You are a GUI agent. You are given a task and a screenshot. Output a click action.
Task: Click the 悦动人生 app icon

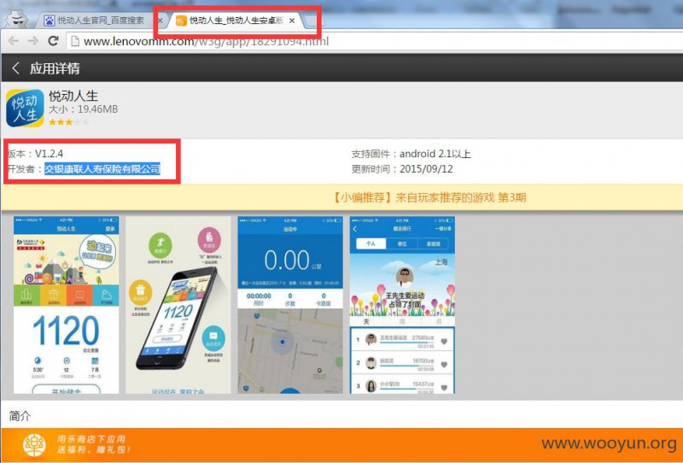point(25,108)
